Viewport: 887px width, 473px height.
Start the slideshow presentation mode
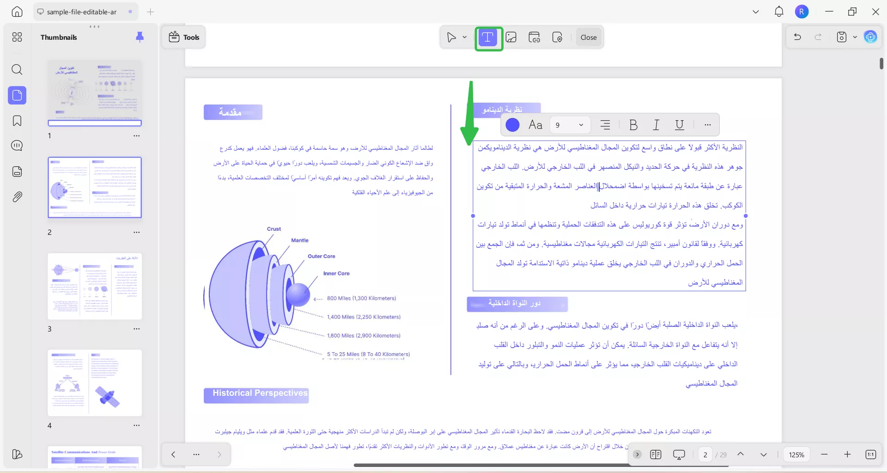tap(679, 455)
